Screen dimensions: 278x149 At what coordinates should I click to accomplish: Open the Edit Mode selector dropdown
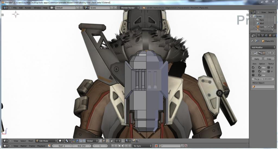tap(46, 141)
